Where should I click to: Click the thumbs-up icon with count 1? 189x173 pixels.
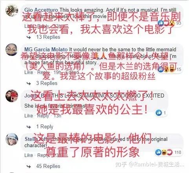(x=159, y=113)
